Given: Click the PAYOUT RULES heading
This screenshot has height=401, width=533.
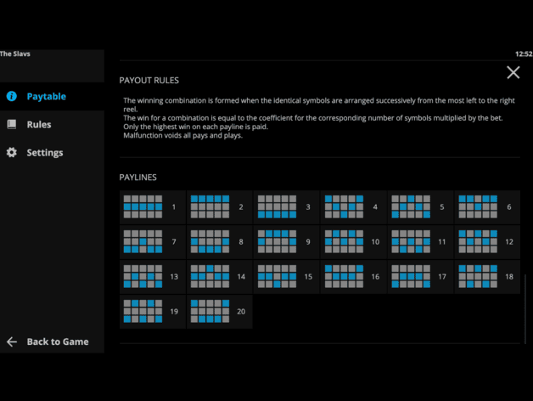Looking at the screenshot, I should click(149, 81).
